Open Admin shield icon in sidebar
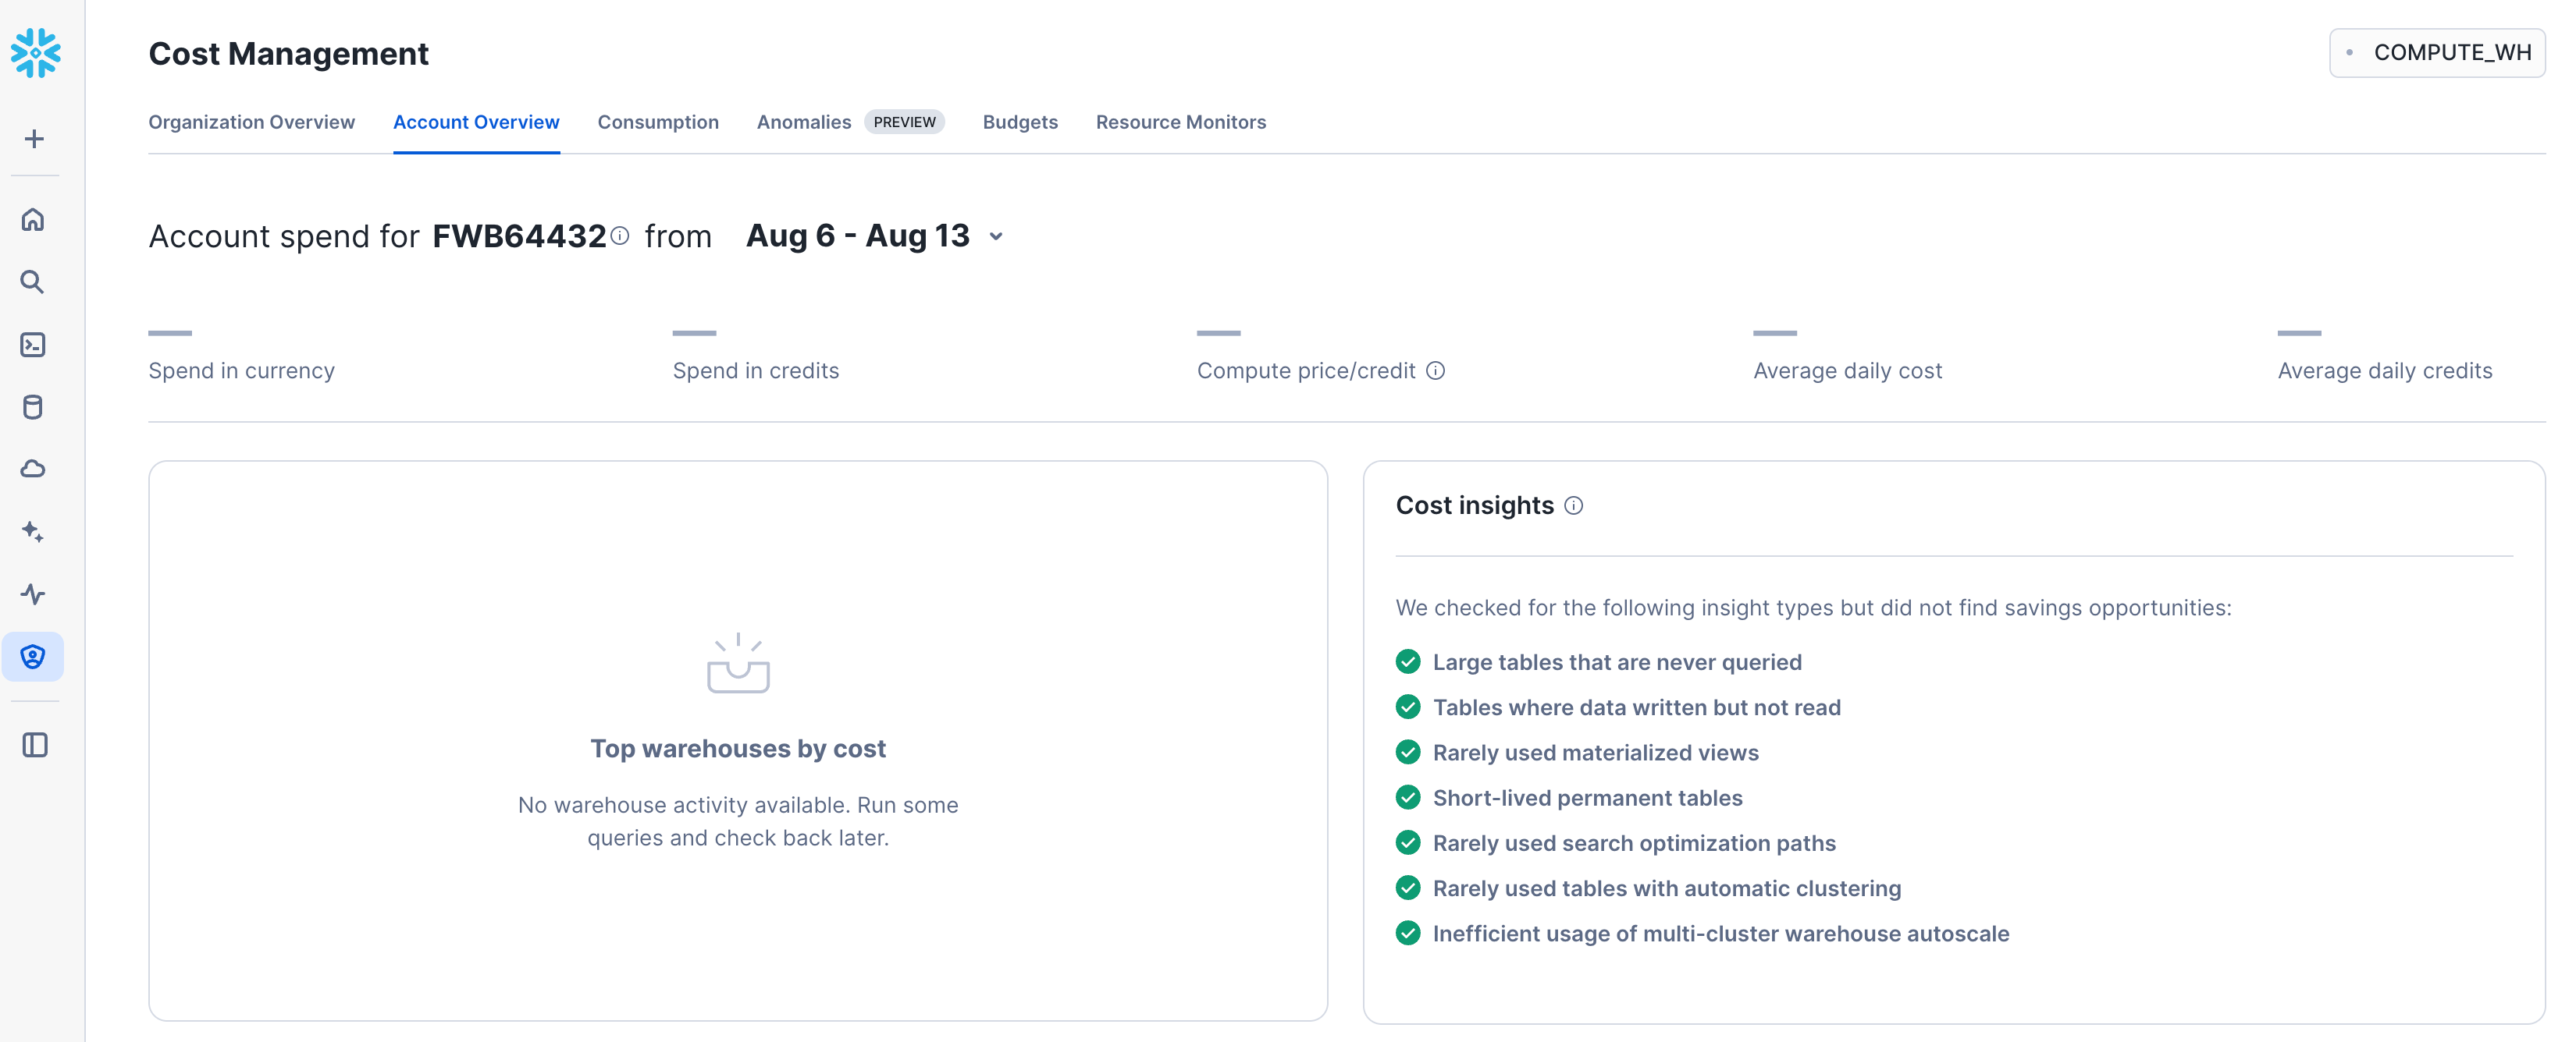Viewport: 2576px width, 1042px height. pyautogui.click(x=33, y=657)
